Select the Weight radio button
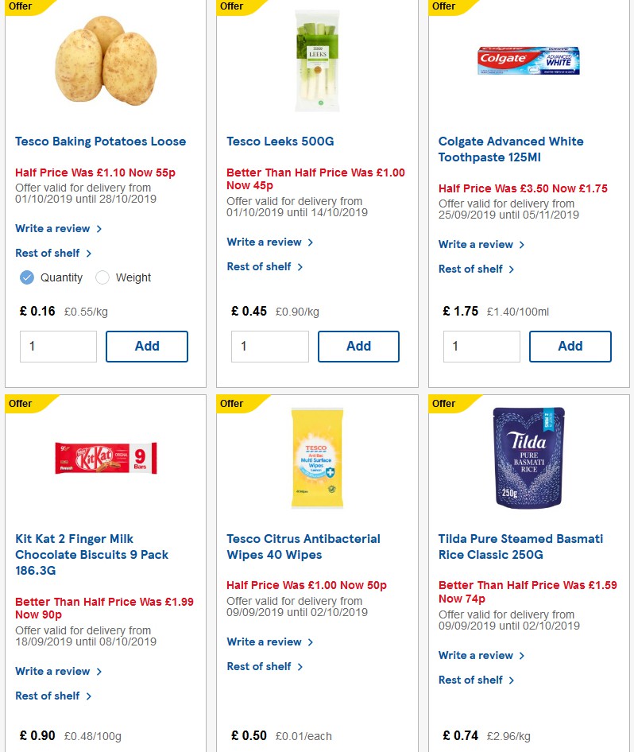This screenshot has width=634, height=752. pyautogui.click(x=102, y=277)
